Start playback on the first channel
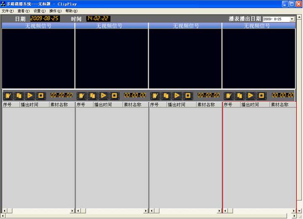The width and height of the screenshot is (303, 219). pos(30,96)
